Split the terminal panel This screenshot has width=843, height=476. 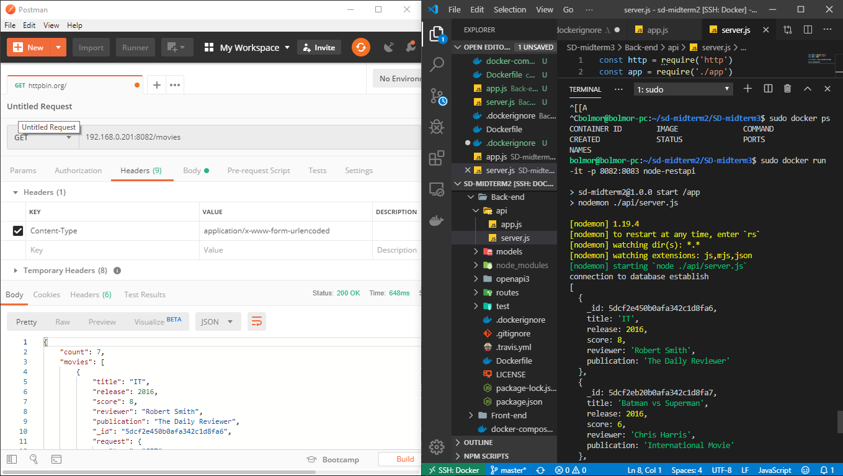click(x=768, y=89)
